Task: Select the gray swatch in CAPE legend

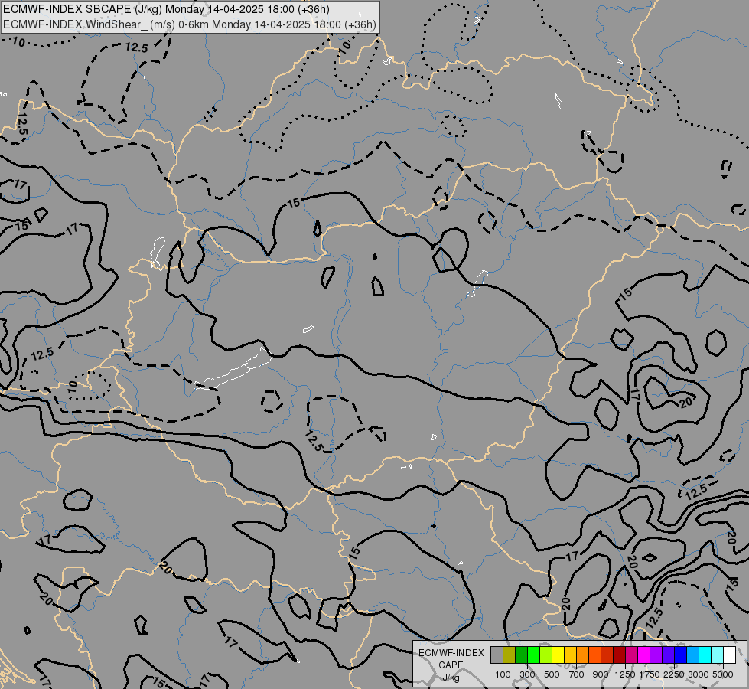Action: click(497, 655)
